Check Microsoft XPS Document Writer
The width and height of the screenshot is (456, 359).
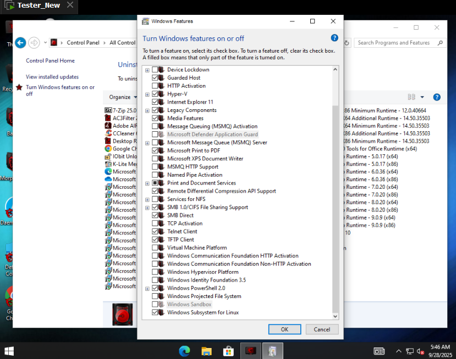pos(155,159)
